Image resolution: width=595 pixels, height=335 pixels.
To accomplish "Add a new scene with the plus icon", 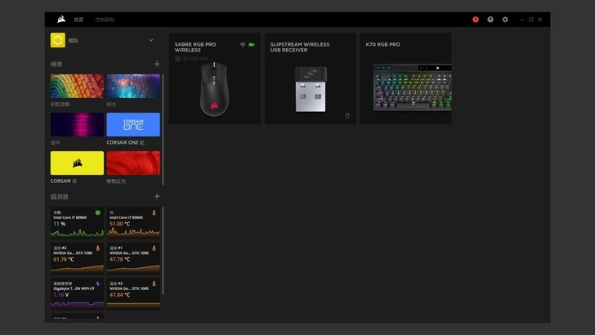I will (x=157, y=64).
